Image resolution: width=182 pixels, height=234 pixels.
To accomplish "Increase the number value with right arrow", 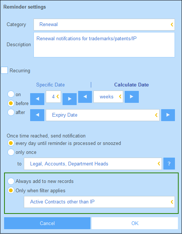I will [70, 99].
